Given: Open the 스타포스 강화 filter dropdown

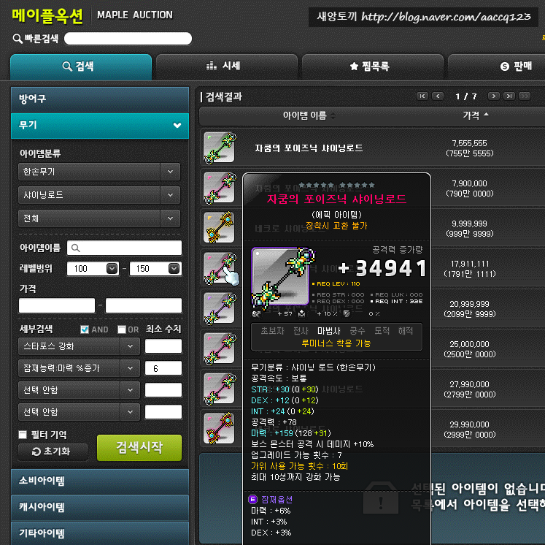Looking at the screenshot, I should (79, 346).
